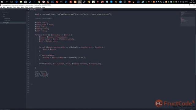Select the index.php editor tab
This screenshot has width=196, height=110.
click(36, 10)
